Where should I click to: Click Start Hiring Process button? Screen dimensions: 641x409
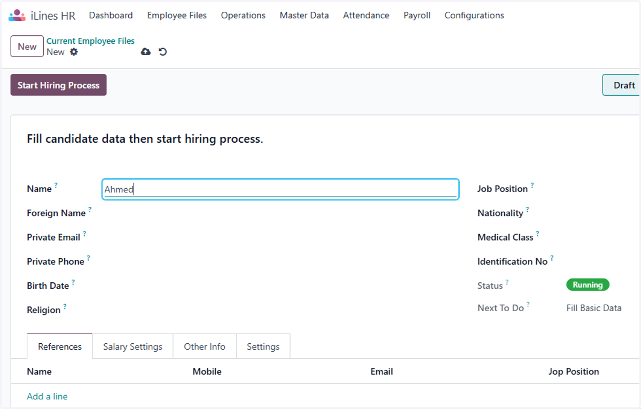pyautogui.click(x=59, y=85)
